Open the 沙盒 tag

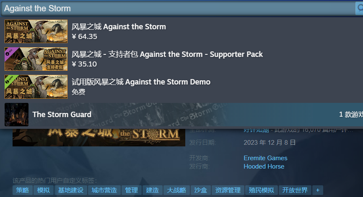click(x=200, y=190)
